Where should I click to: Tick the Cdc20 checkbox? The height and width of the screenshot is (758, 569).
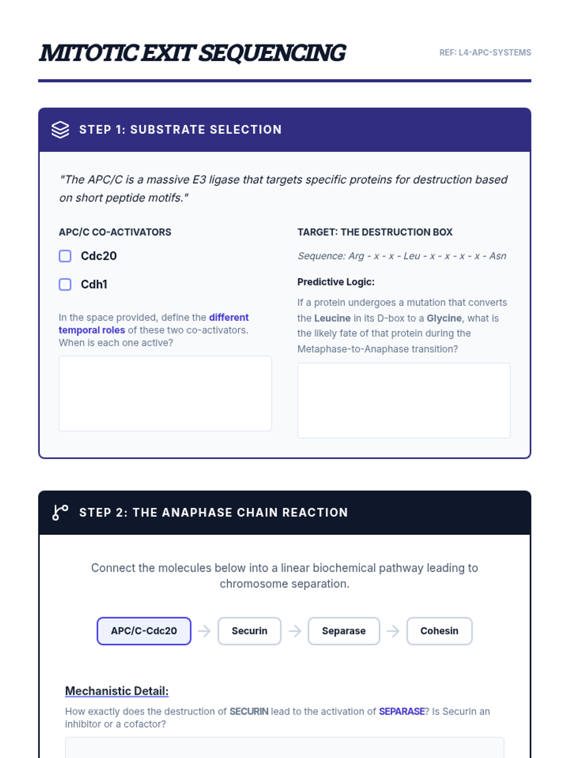tap(65, 256)
